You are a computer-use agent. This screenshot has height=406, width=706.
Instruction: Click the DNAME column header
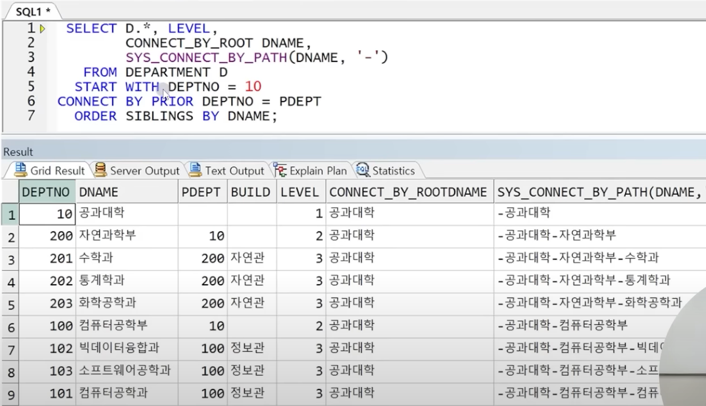(127, 192)
